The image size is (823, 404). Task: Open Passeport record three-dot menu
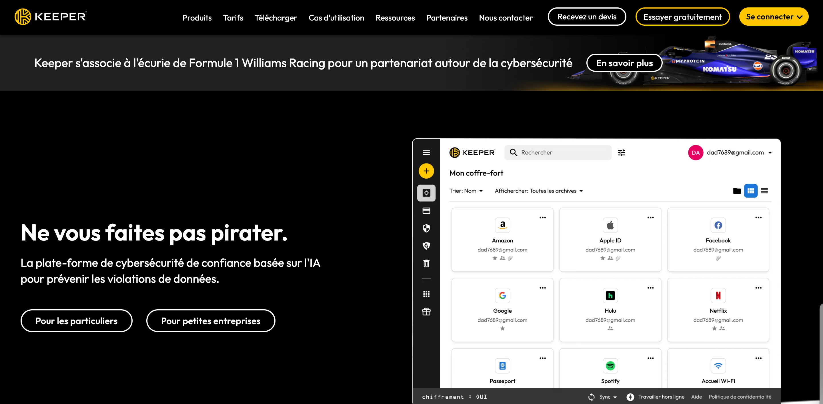pos(542,358)
